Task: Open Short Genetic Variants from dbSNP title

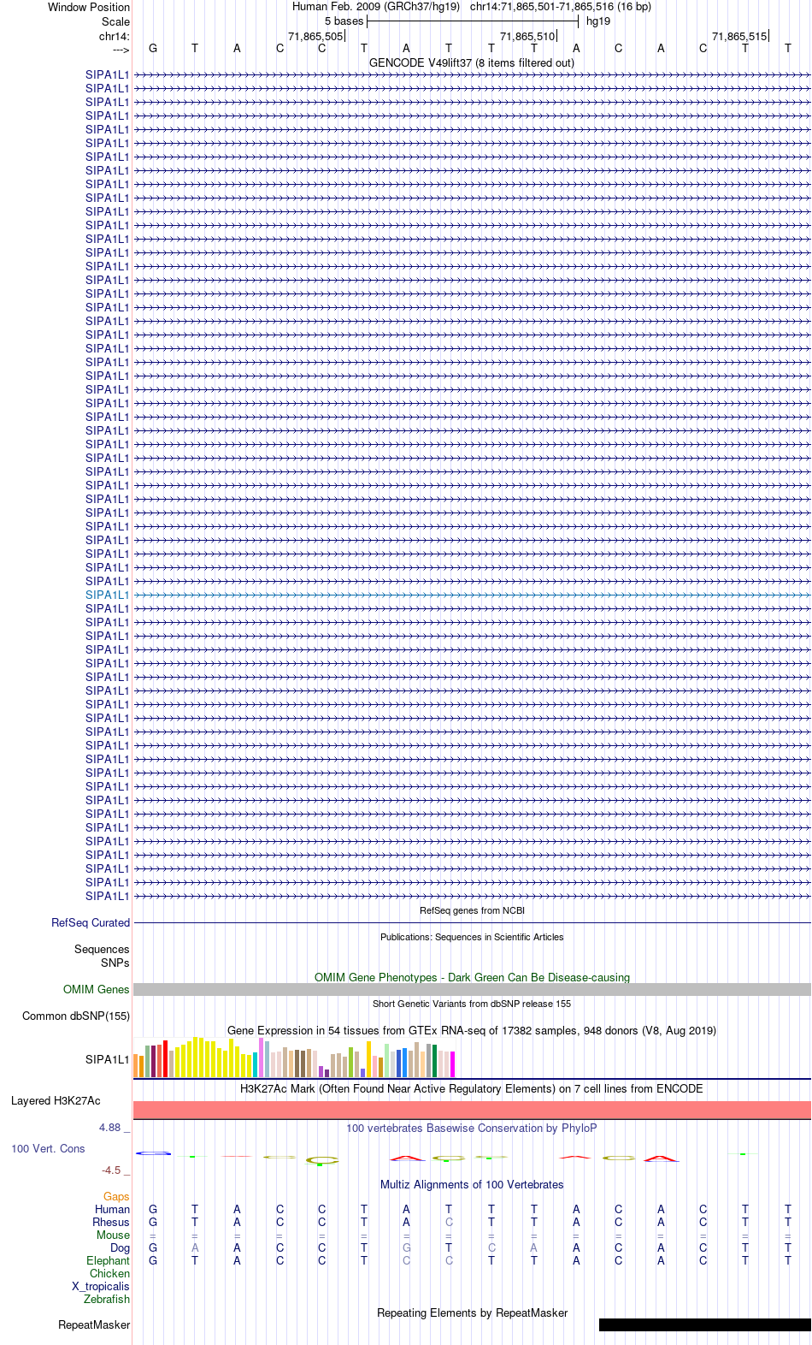Action: (x=472, y=1004)
